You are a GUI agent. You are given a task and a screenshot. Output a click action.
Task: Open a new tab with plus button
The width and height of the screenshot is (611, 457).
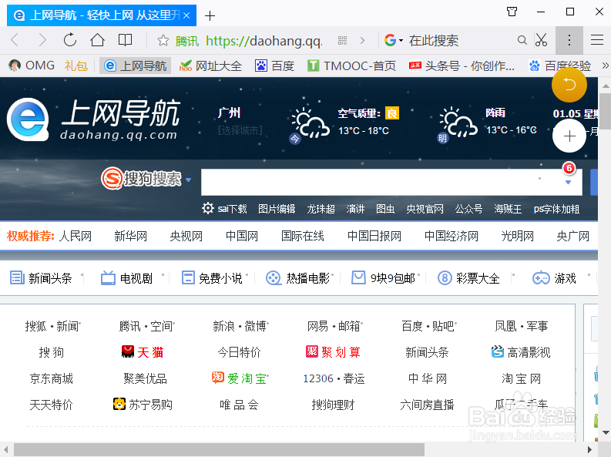pyautogui.click(x=210, y=16)
